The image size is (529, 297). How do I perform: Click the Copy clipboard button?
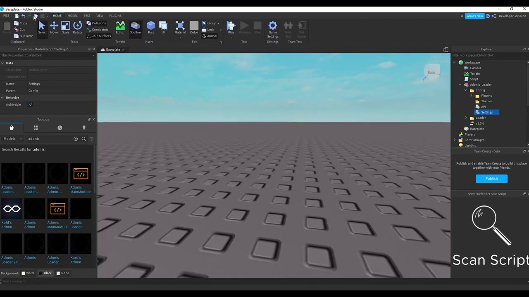click(21, 23)
